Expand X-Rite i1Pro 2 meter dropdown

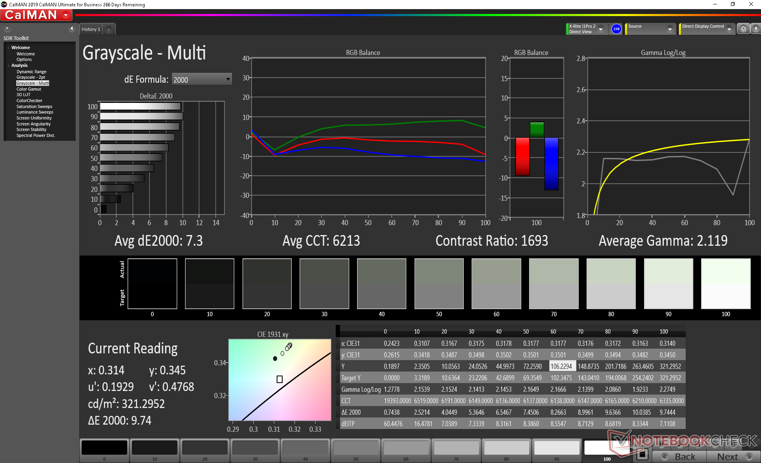coord(600,29)
